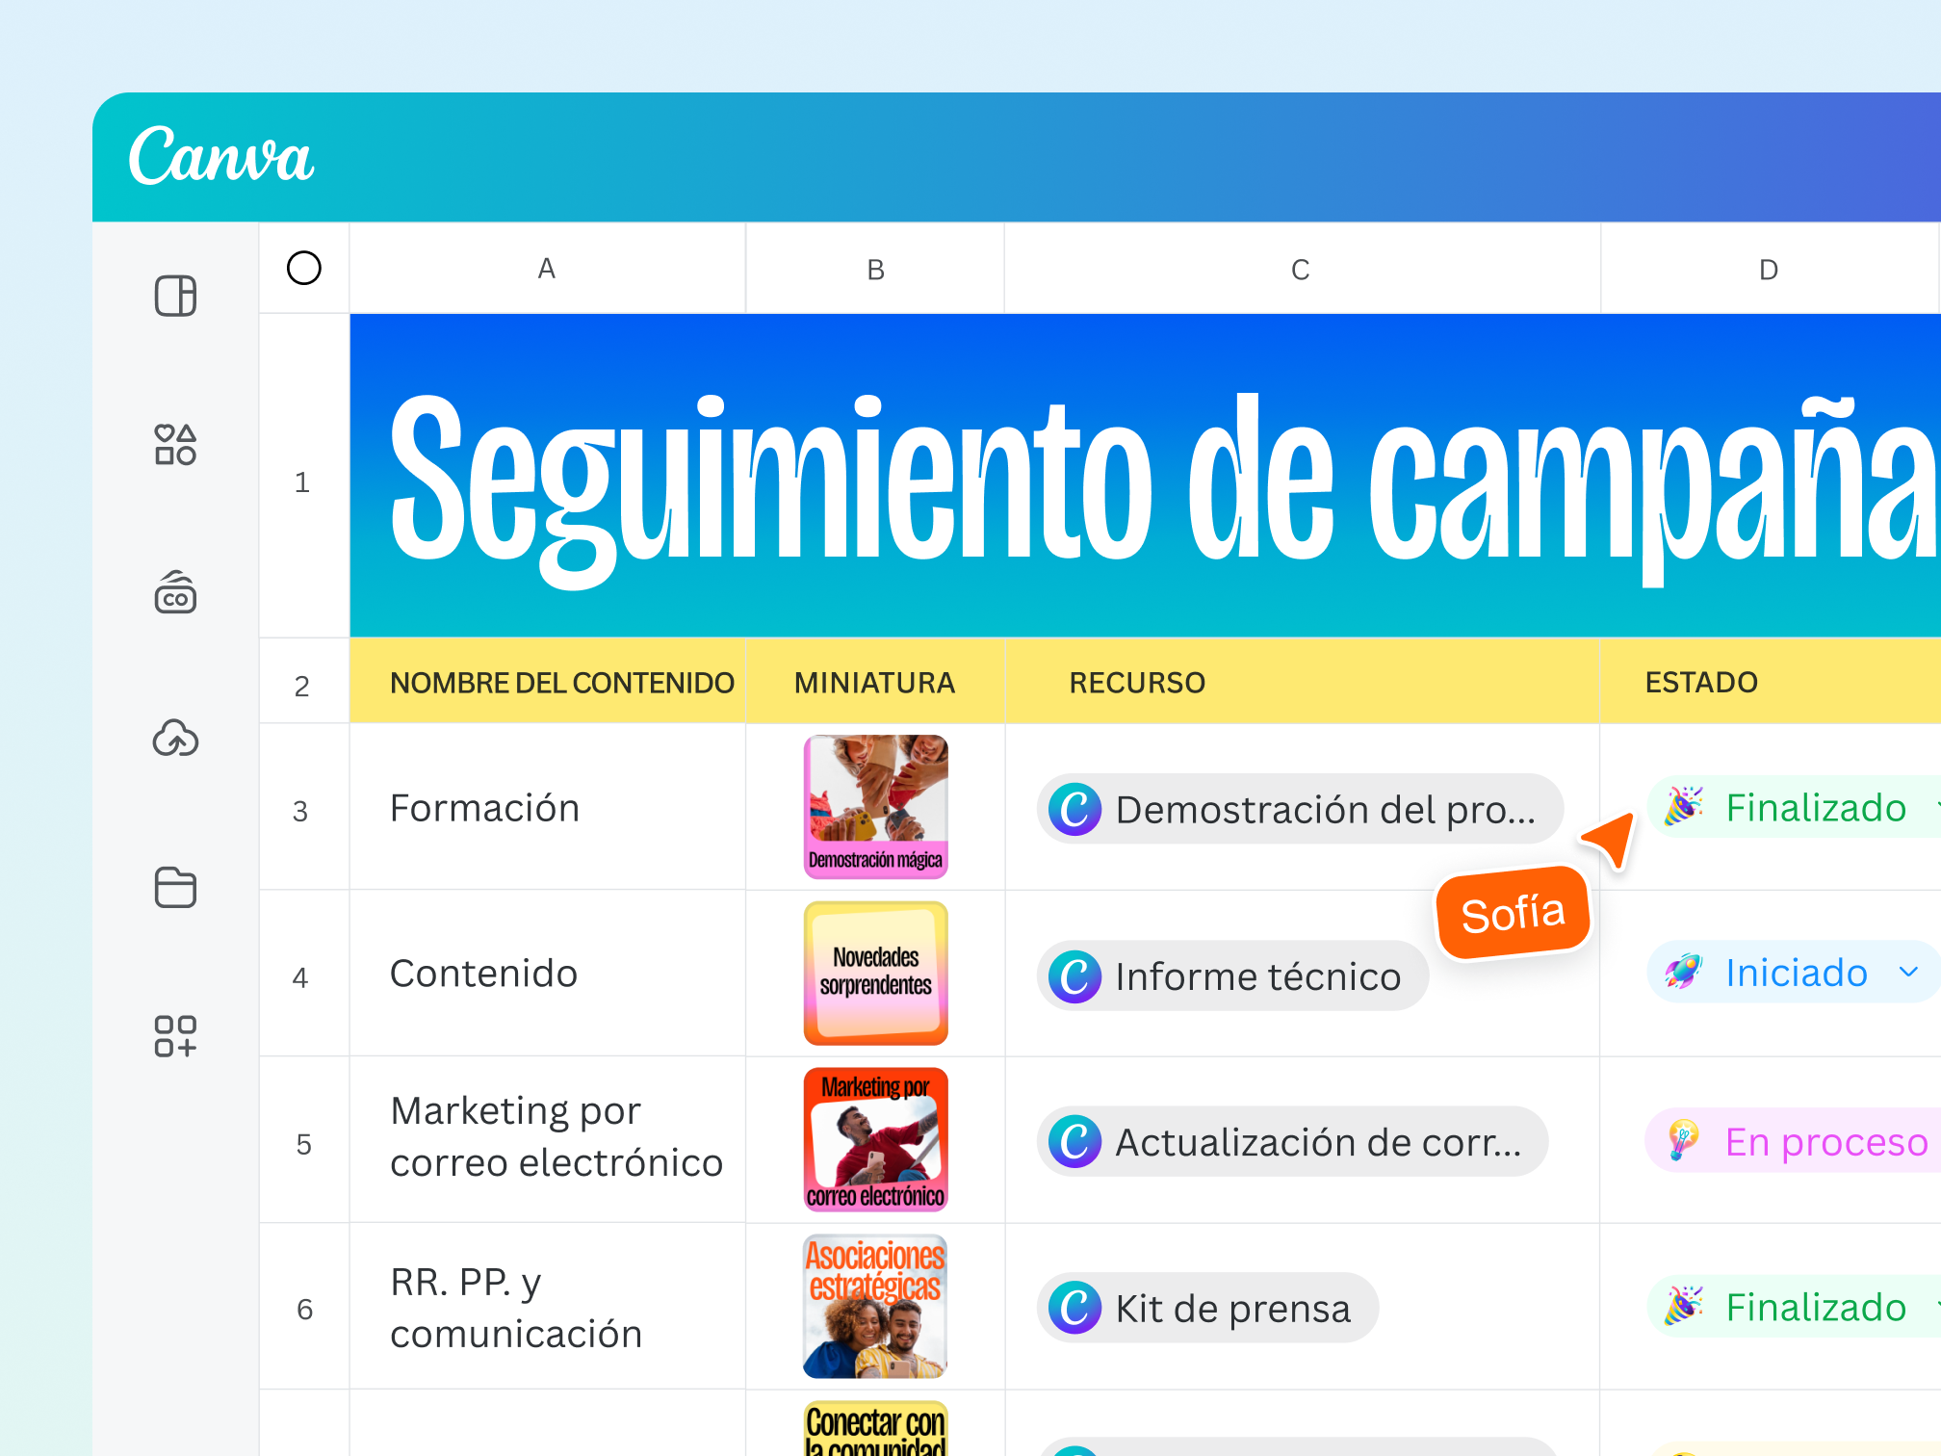The image size is (1941, 1456).
Task: Select column A header
Action: pyautogui.click(x=547, y=269)
